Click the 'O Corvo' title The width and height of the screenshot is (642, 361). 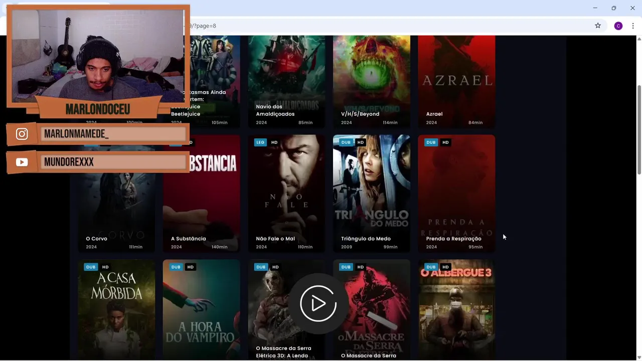point(96,239)
